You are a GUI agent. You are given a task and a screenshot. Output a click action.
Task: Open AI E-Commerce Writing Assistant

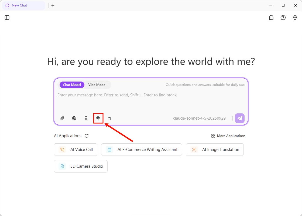pyautogui.click(x=141, y=150)
